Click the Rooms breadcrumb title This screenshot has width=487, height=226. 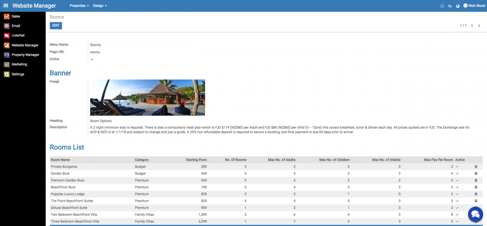click(x=57, y=17)
